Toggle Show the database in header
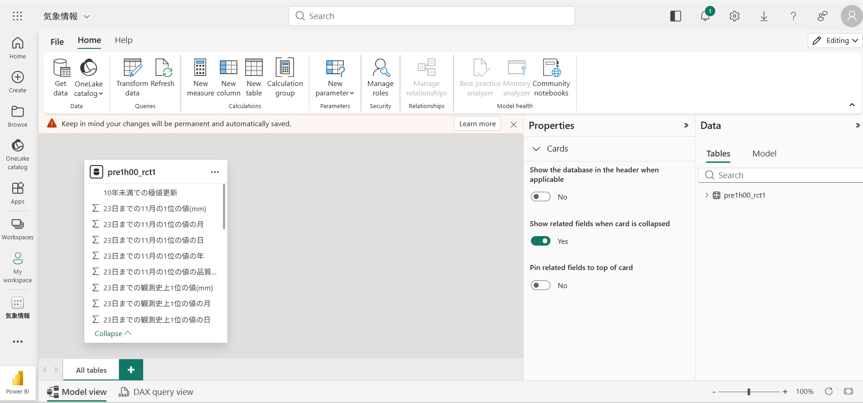The width and height of the screenshot is (863, 403). tap(540, 197)
